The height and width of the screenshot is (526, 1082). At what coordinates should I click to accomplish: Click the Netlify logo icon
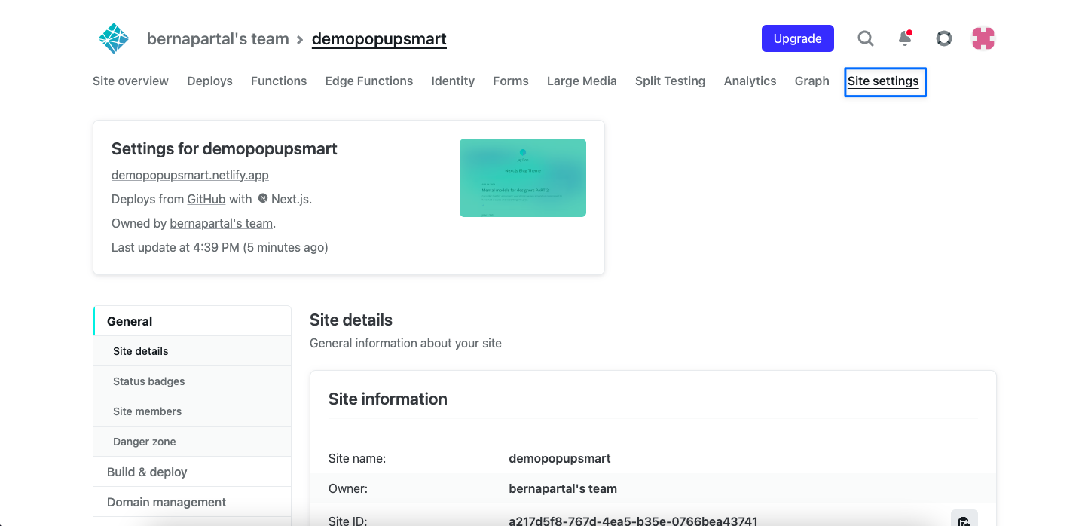[114, 38]
